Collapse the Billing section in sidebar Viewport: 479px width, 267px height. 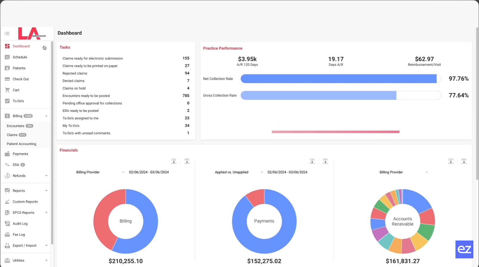[x=46, y=116]
